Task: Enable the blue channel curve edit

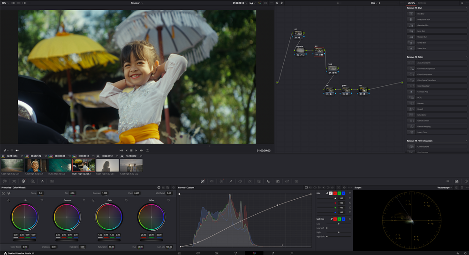Action: [x=343, y=194]
